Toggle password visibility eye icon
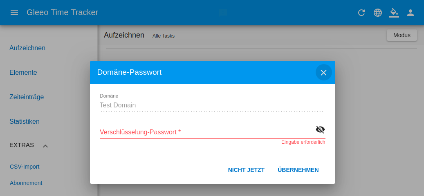424x196 pixels. 320,129
